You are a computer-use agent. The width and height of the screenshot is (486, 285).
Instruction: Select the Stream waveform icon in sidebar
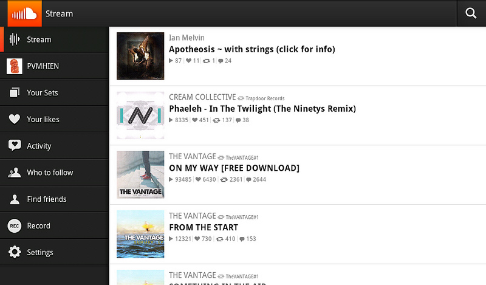click(14, 39)
